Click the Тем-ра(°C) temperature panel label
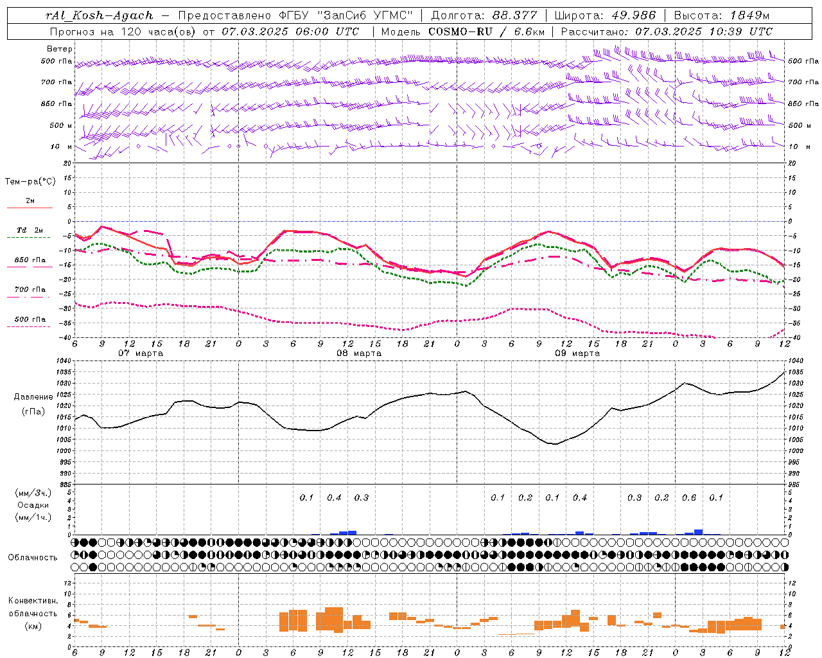This screenshot has width=822, height=658. (30, 181)
